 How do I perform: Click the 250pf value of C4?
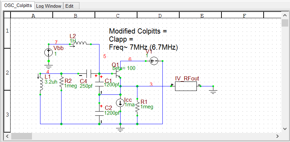tap(86, 86)
